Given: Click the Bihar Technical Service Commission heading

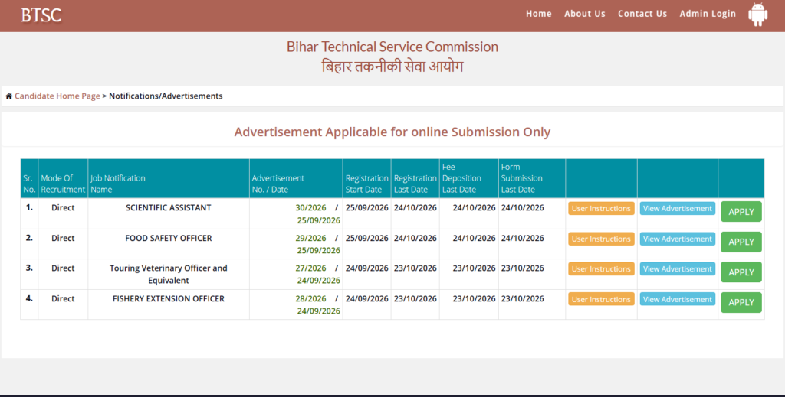Looking at the screenshot, I should pyautogui.click(x=392, y=47).
